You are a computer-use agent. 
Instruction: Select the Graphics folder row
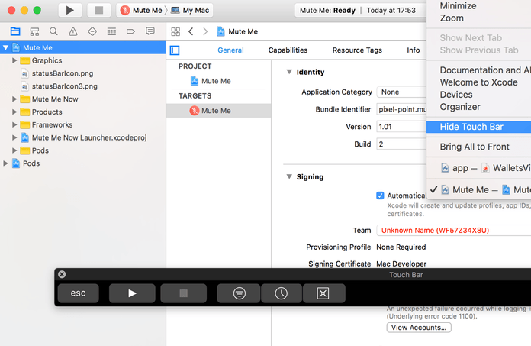coord(83,60)
